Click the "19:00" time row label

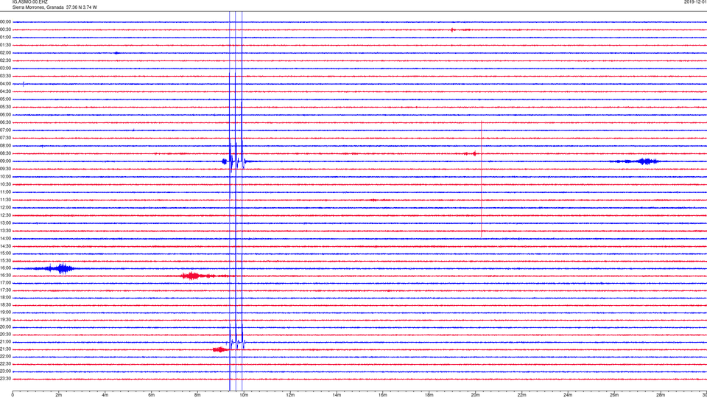click(5, 313)
